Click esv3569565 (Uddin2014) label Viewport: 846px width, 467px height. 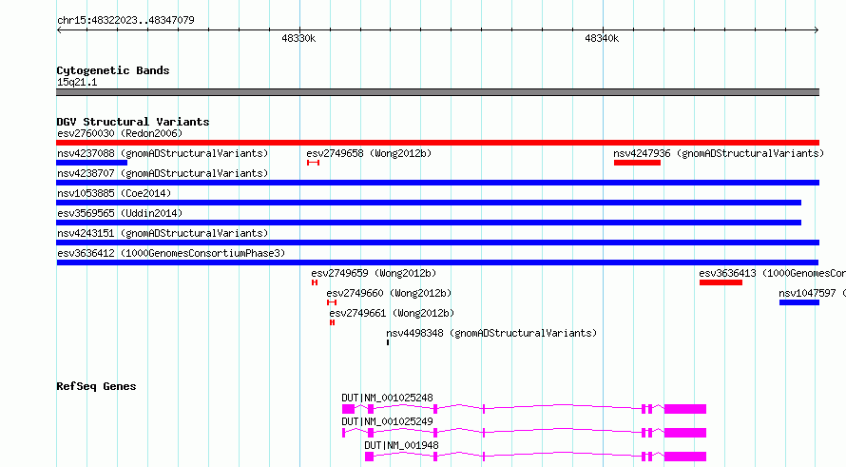click(x=120, y=213)
